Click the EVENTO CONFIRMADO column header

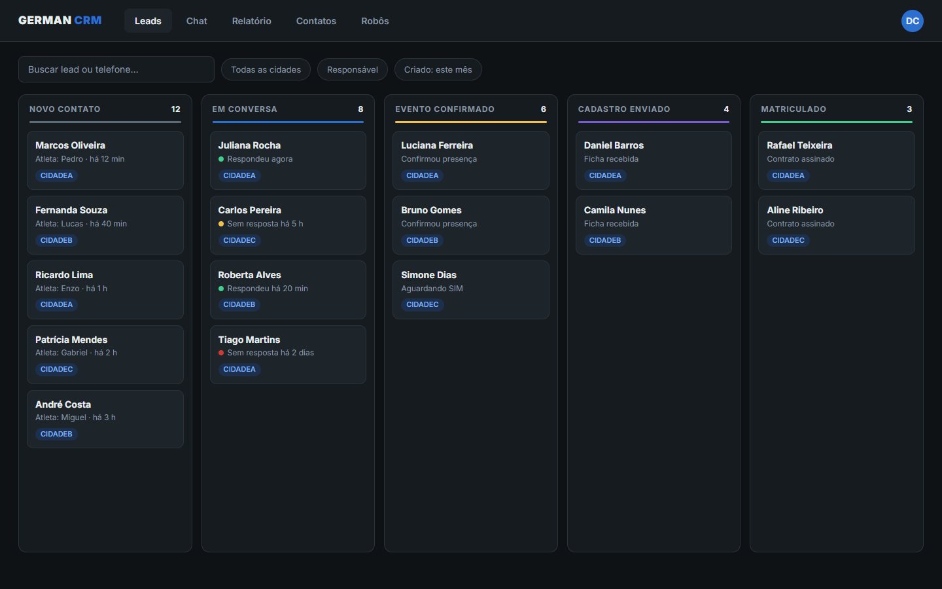(x=445, y=109)
